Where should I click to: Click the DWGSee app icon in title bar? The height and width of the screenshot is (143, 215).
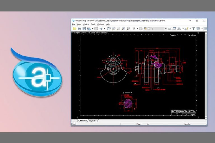(73, 20)
